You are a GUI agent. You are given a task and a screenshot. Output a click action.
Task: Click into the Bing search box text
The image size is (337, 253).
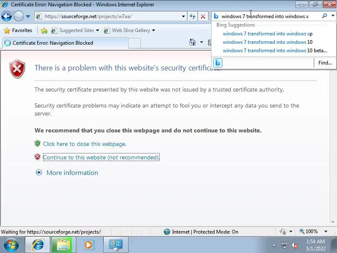pos(265,16)
